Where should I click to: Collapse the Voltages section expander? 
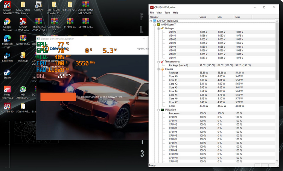point(158,28)
